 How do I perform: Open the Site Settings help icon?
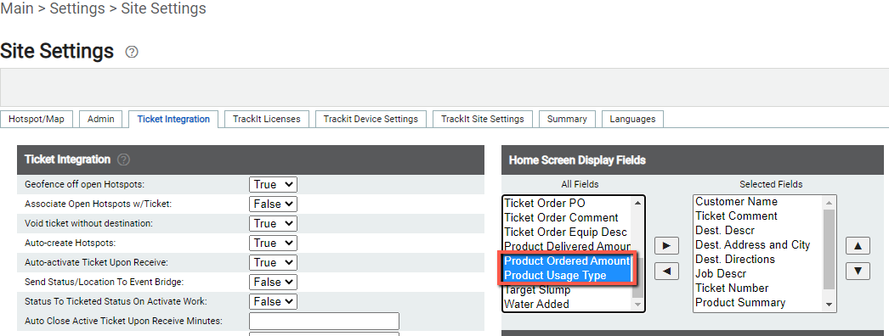(x=132, y=52)
